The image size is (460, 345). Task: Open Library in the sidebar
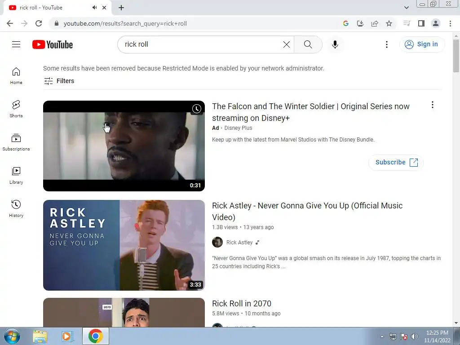click(16, 176)
